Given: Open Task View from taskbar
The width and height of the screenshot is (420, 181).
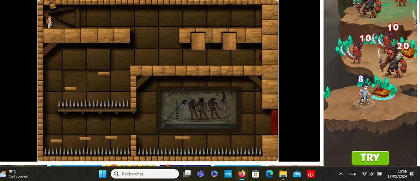Looking at the screenshot, I should [187, 174].
